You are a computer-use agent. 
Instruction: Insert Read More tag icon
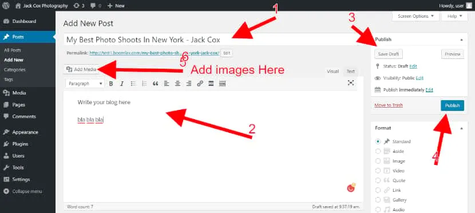pos(211,84)
